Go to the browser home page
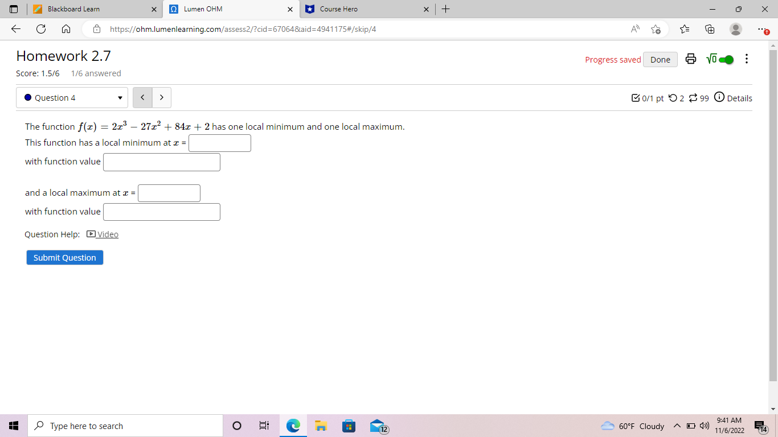 [x=65, y=29]
